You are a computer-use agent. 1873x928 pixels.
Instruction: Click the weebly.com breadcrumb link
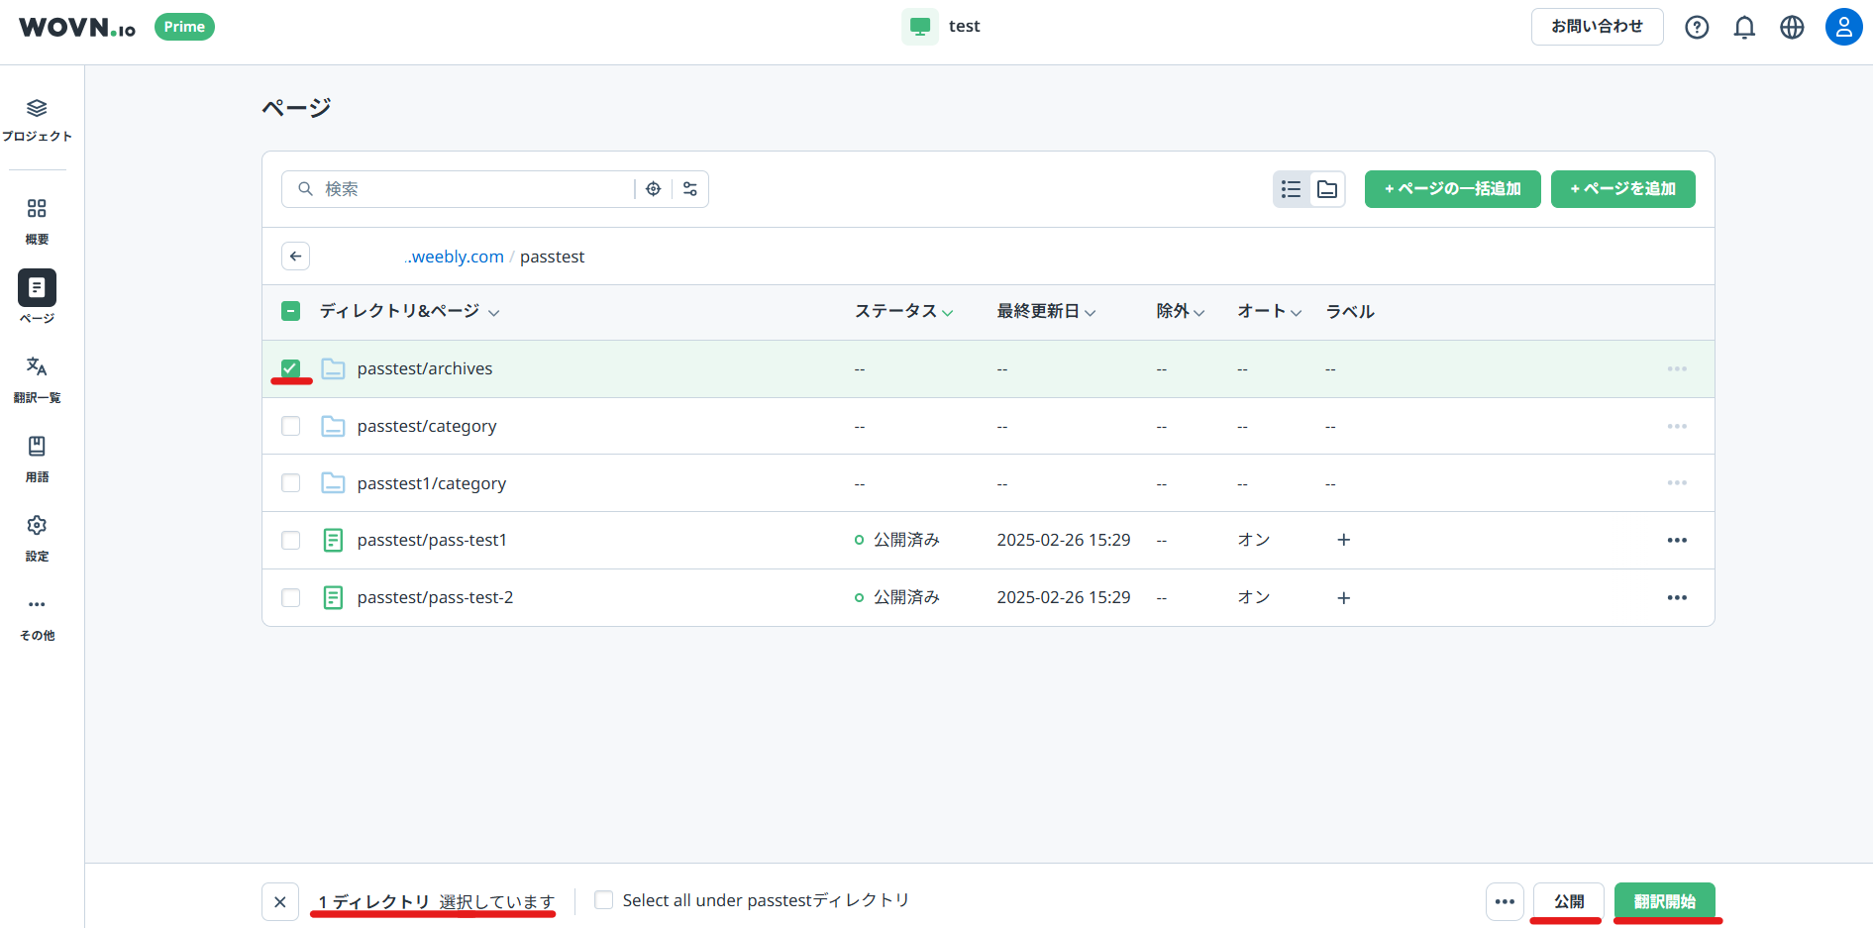(455, 257)
